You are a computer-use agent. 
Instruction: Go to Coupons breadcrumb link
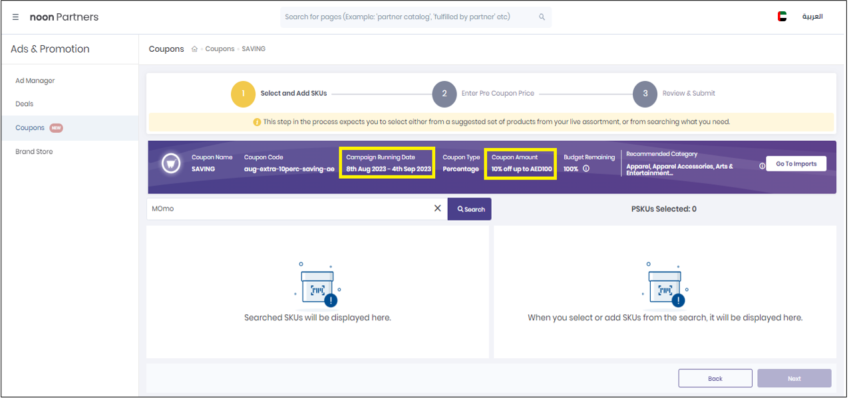(x=220, y=49)
